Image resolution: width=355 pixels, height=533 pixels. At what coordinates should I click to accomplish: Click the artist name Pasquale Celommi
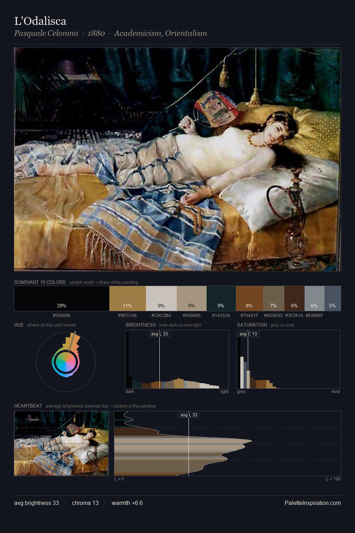pos(46,33)
